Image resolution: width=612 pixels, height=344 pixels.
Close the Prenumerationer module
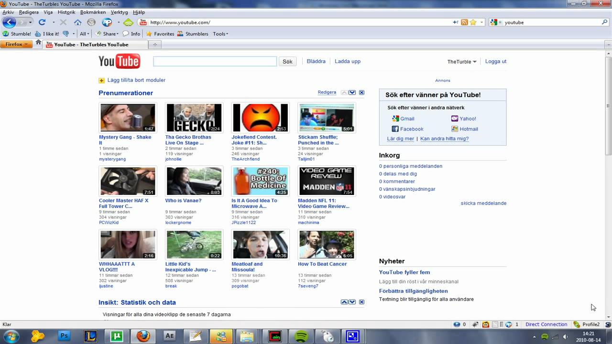(x=361, y=92)
